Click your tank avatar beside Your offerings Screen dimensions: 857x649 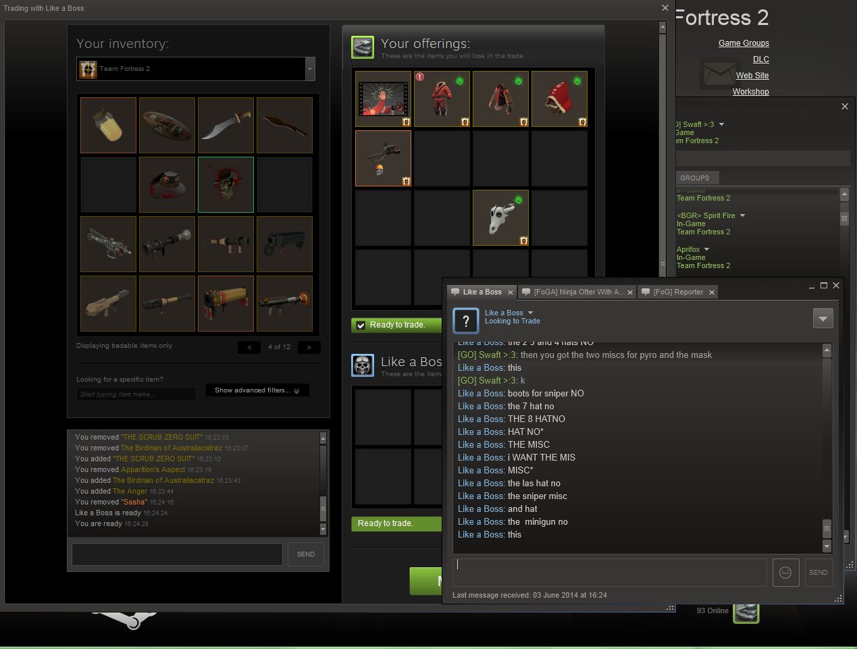(x=363, y=47)
